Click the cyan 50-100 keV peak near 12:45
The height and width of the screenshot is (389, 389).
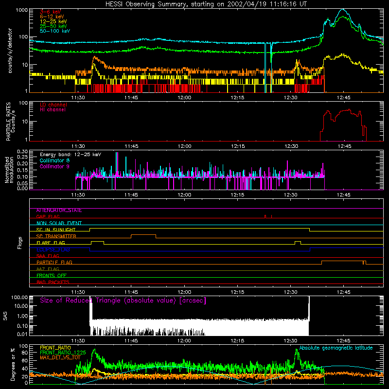pyautogui.click(x=343, y=9)
